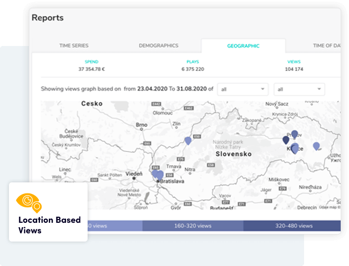Screen dimensions: 349x266
Task: Open the Demographics tab
Action: tap(159, 46)
